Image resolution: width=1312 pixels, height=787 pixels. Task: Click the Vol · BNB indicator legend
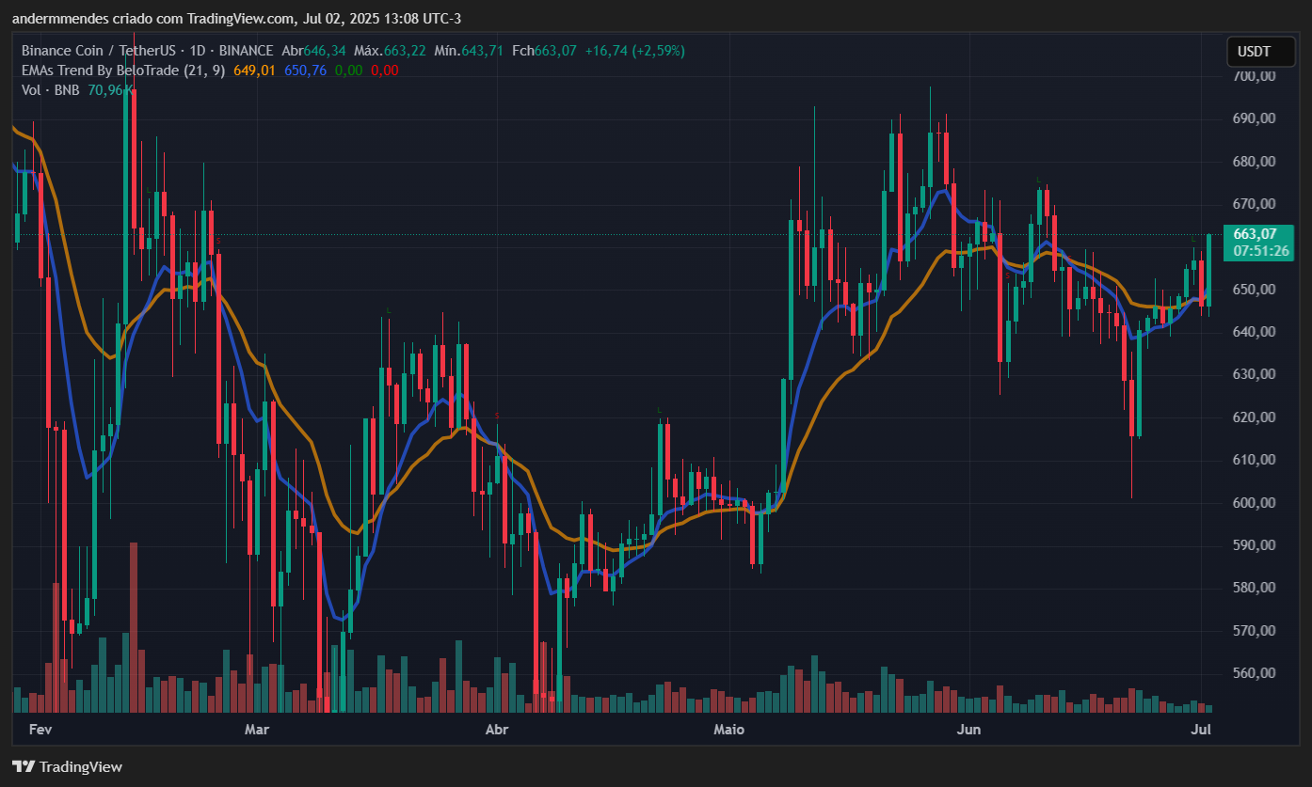(x=52, y=89)
